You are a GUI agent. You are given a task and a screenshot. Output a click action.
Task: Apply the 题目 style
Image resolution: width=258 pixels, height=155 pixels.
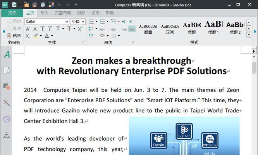tap(148, 29)
